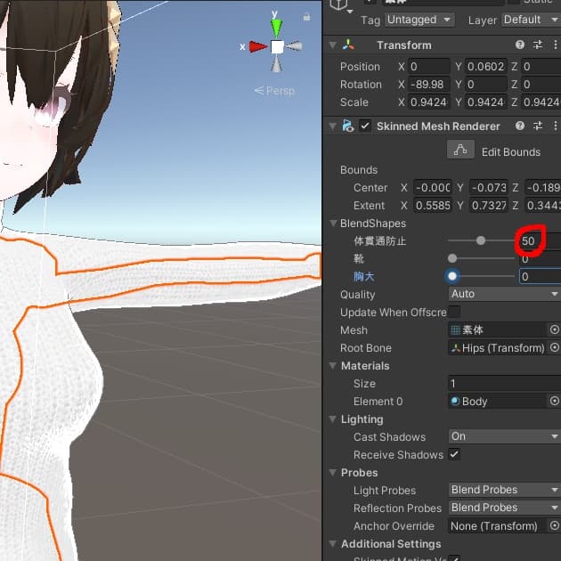
Task: Open the Light Probes Blend Probes dropdown
Action: [x=505, y=490]
